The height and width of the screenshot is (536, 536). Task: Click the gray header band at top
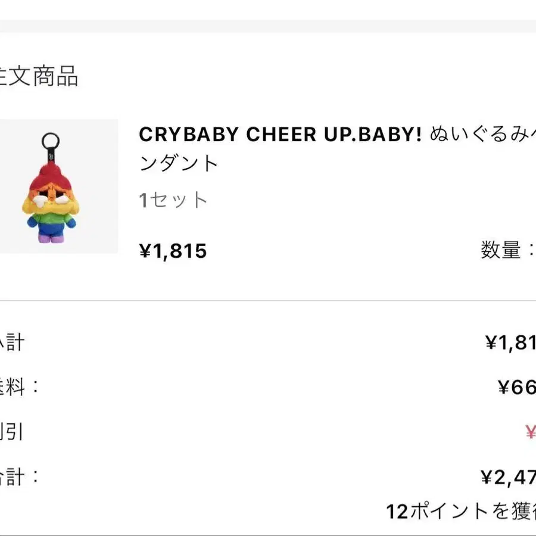268,26
